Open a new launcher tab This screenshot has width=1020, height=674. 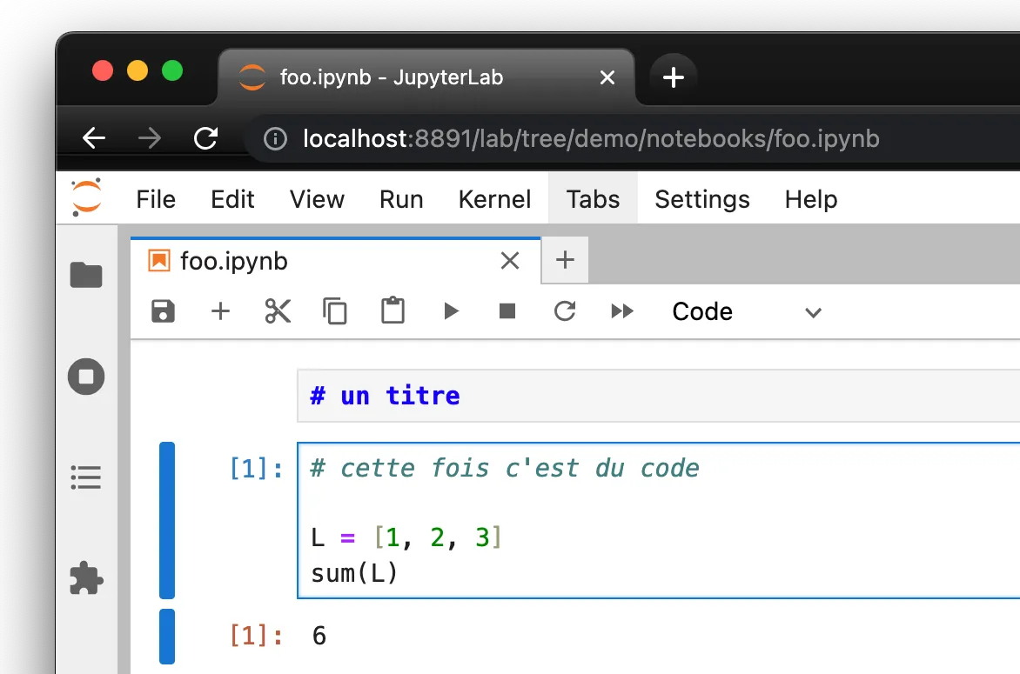[564, 259]
